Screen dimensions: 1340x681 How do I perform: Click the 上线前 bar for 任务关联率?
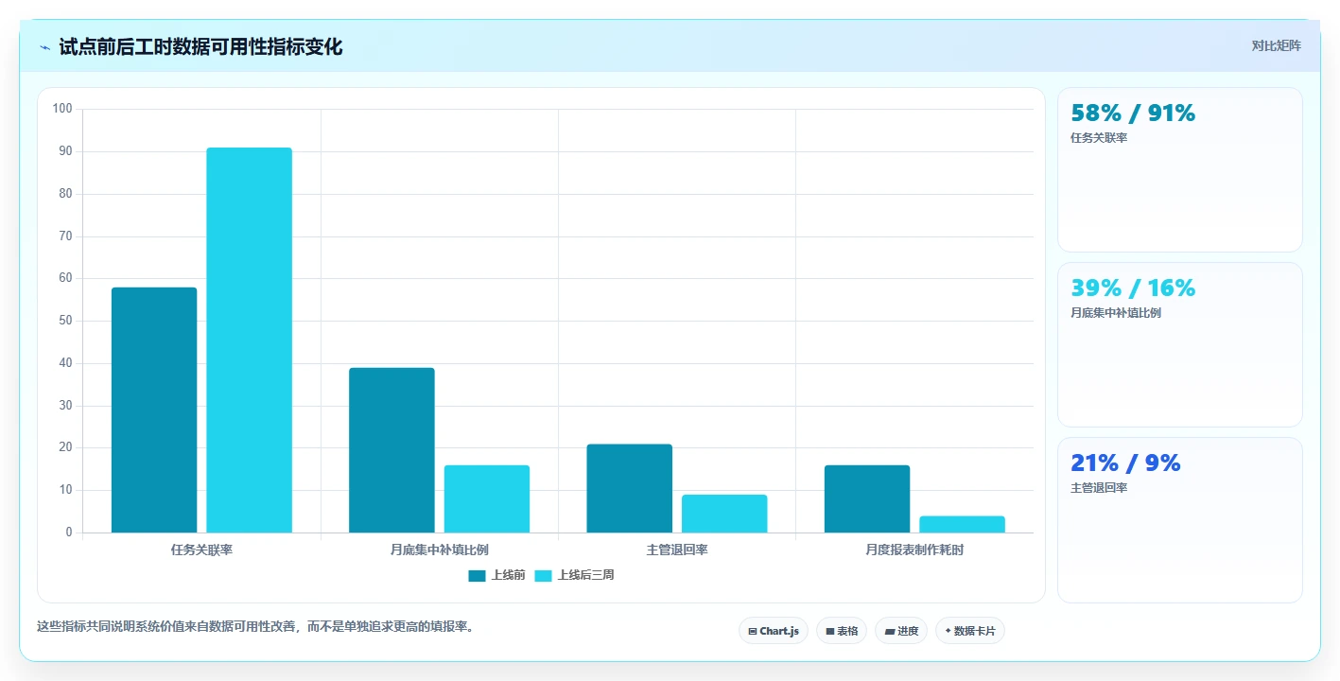point(154,410)
